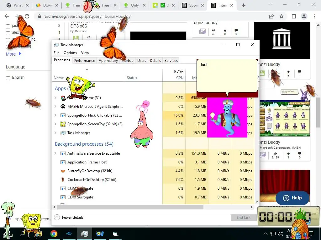Close the 'Spon' browser tab
321x240 pixels.
pyautogui.click(x=203, y=5)
